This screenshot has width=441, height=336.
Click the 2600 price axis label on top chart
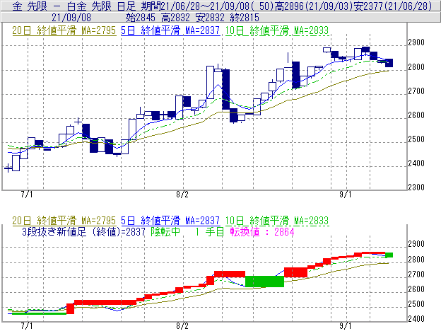[x=416, y=115]
